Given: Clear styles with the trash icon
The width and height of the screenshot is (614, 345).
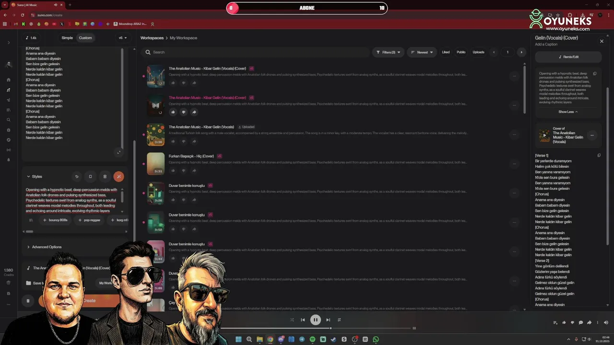Looking at the screenshot, I should (105, 176).
